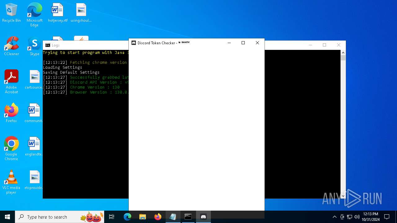Launch Adobe Acrobat from the desktop

click(11, 82)
